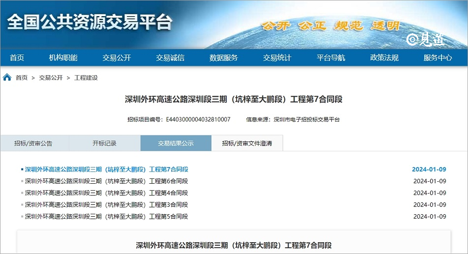Click the 首页 breadcrumb link
Image resolution: width=468 pixels, height=254 pixels.
22,78
